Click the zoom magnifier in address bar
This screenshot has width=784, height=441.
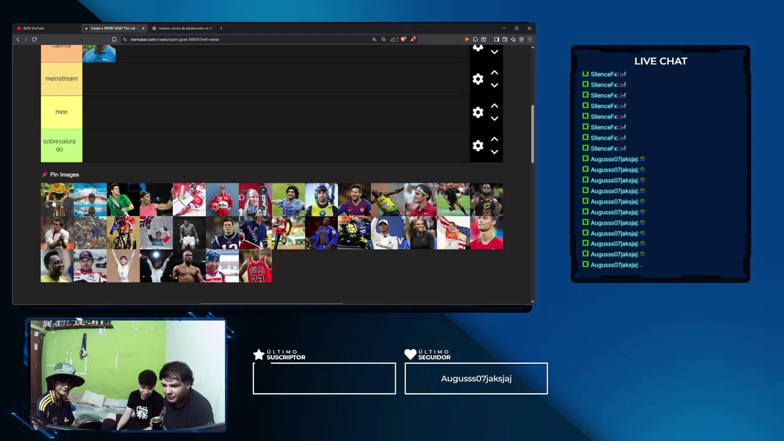coord(383,39)
